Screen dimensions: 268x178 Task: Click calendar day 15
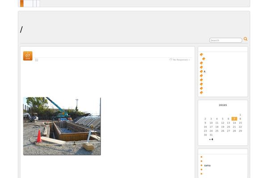[240, 123]
